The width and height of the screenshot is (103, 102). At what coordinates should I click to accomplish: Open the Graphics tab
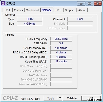click(x=70, y=10)
